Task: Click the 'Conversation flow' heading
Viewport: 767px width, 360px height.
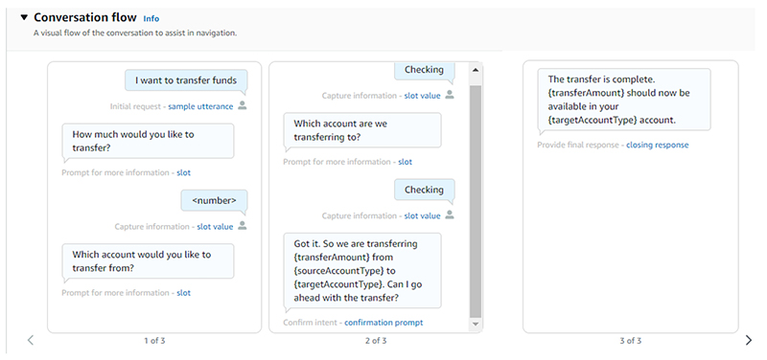Action: point(85,17)
